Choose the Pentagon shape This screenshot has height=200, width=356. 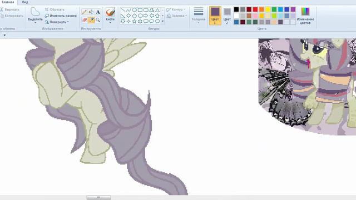(x=135, y=16)
